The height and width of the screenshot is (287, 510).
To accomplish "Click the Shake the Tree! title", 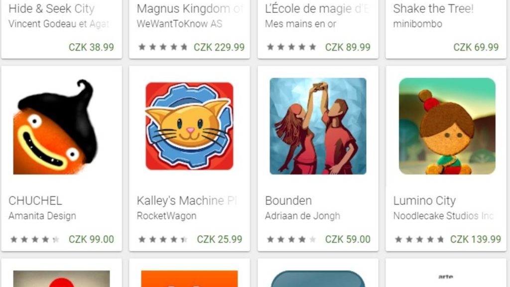I will point(433,8).
